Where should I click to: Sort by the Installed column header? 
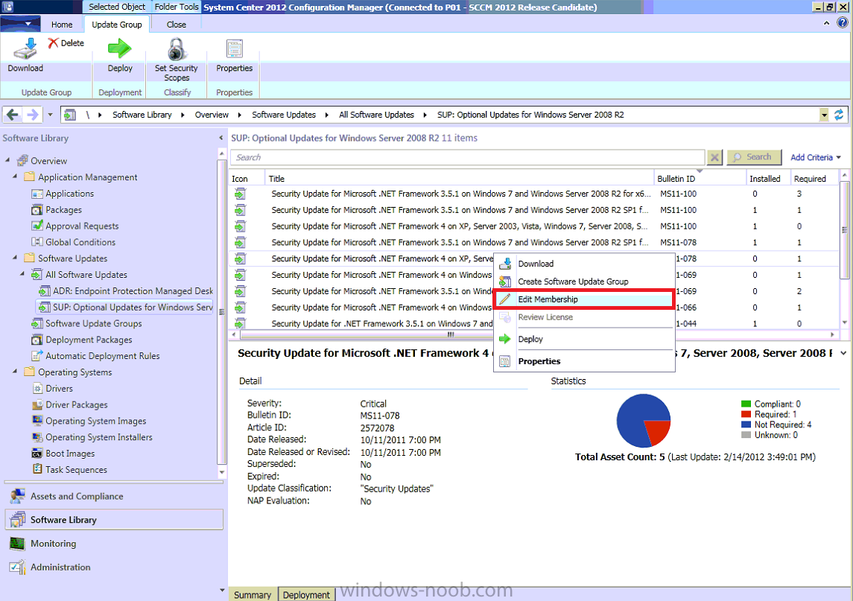[768, 179]
